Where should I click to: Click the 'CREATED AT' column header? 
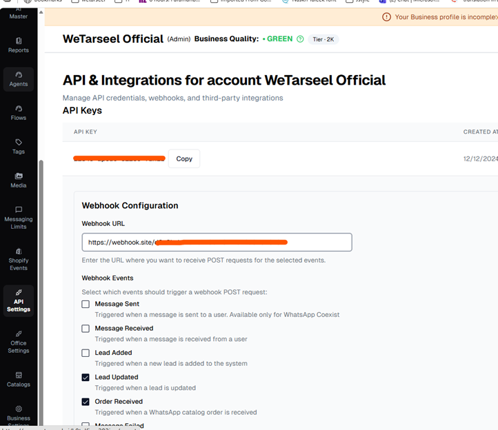481,132
